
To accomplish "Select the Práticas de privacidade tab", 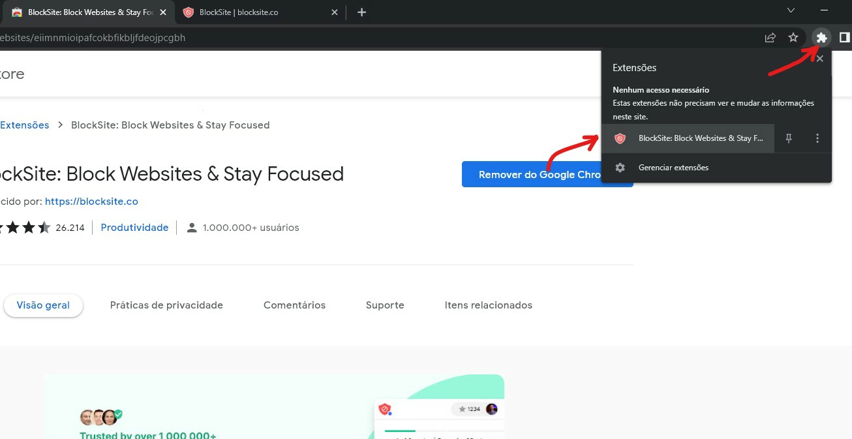I will pos(166,305).
